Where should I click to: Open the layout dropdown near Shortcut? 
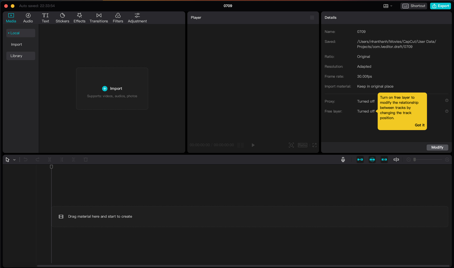pos(388,6)
